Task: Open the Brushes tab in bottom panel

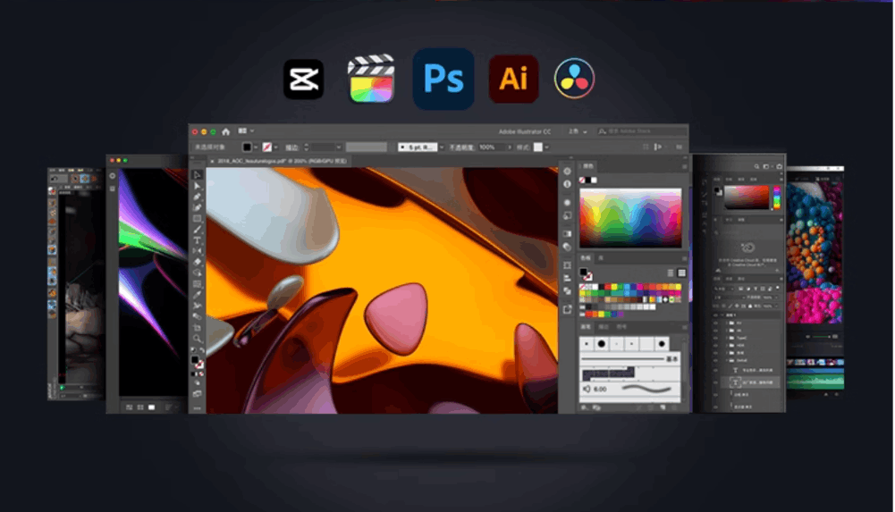Action: [586, 327]
